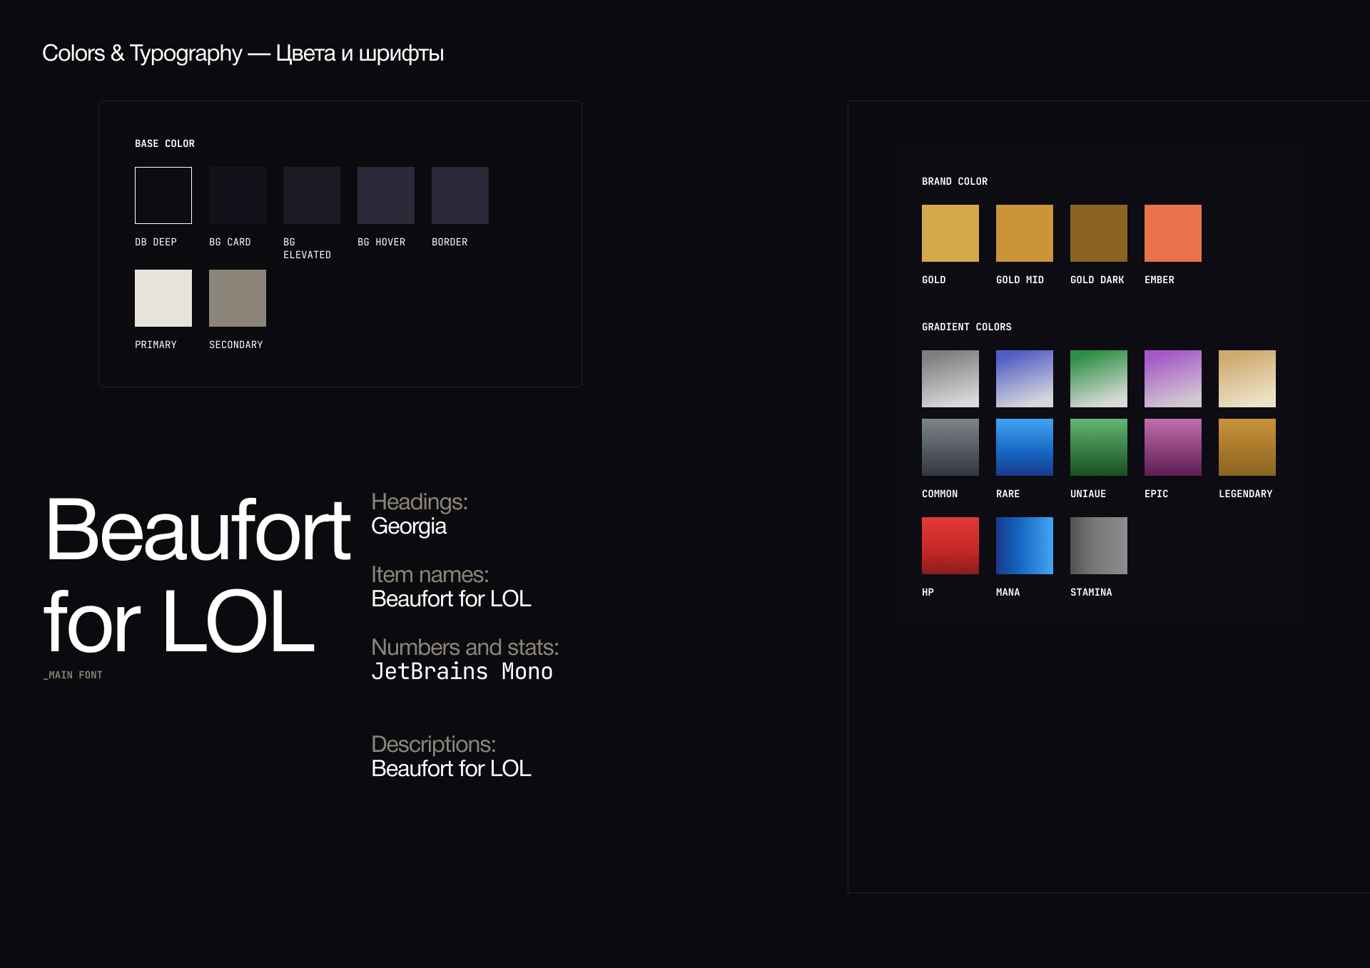Select the Border color swatch
The height and width of the screenshot is (968, 1370).
point(460,195)
